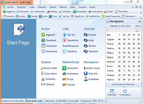
Task: Open Sistemi toolbar item with colored balls
Action: pos(52,11)
